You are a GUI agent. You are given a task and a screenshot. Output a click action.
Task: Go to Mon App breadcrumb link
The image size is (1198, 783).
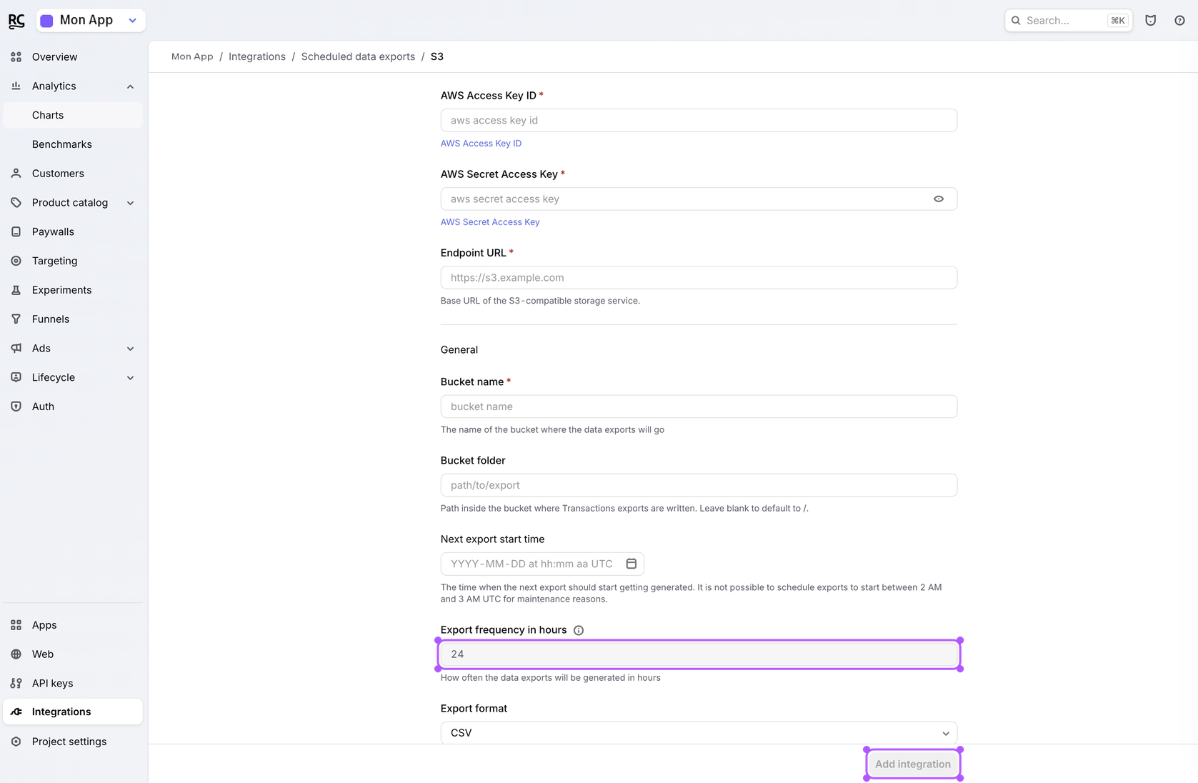pos(192,56)
